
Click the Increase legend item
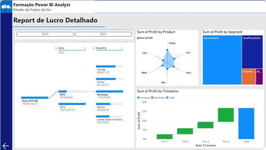pyautogui.click(x=143, y=97)
